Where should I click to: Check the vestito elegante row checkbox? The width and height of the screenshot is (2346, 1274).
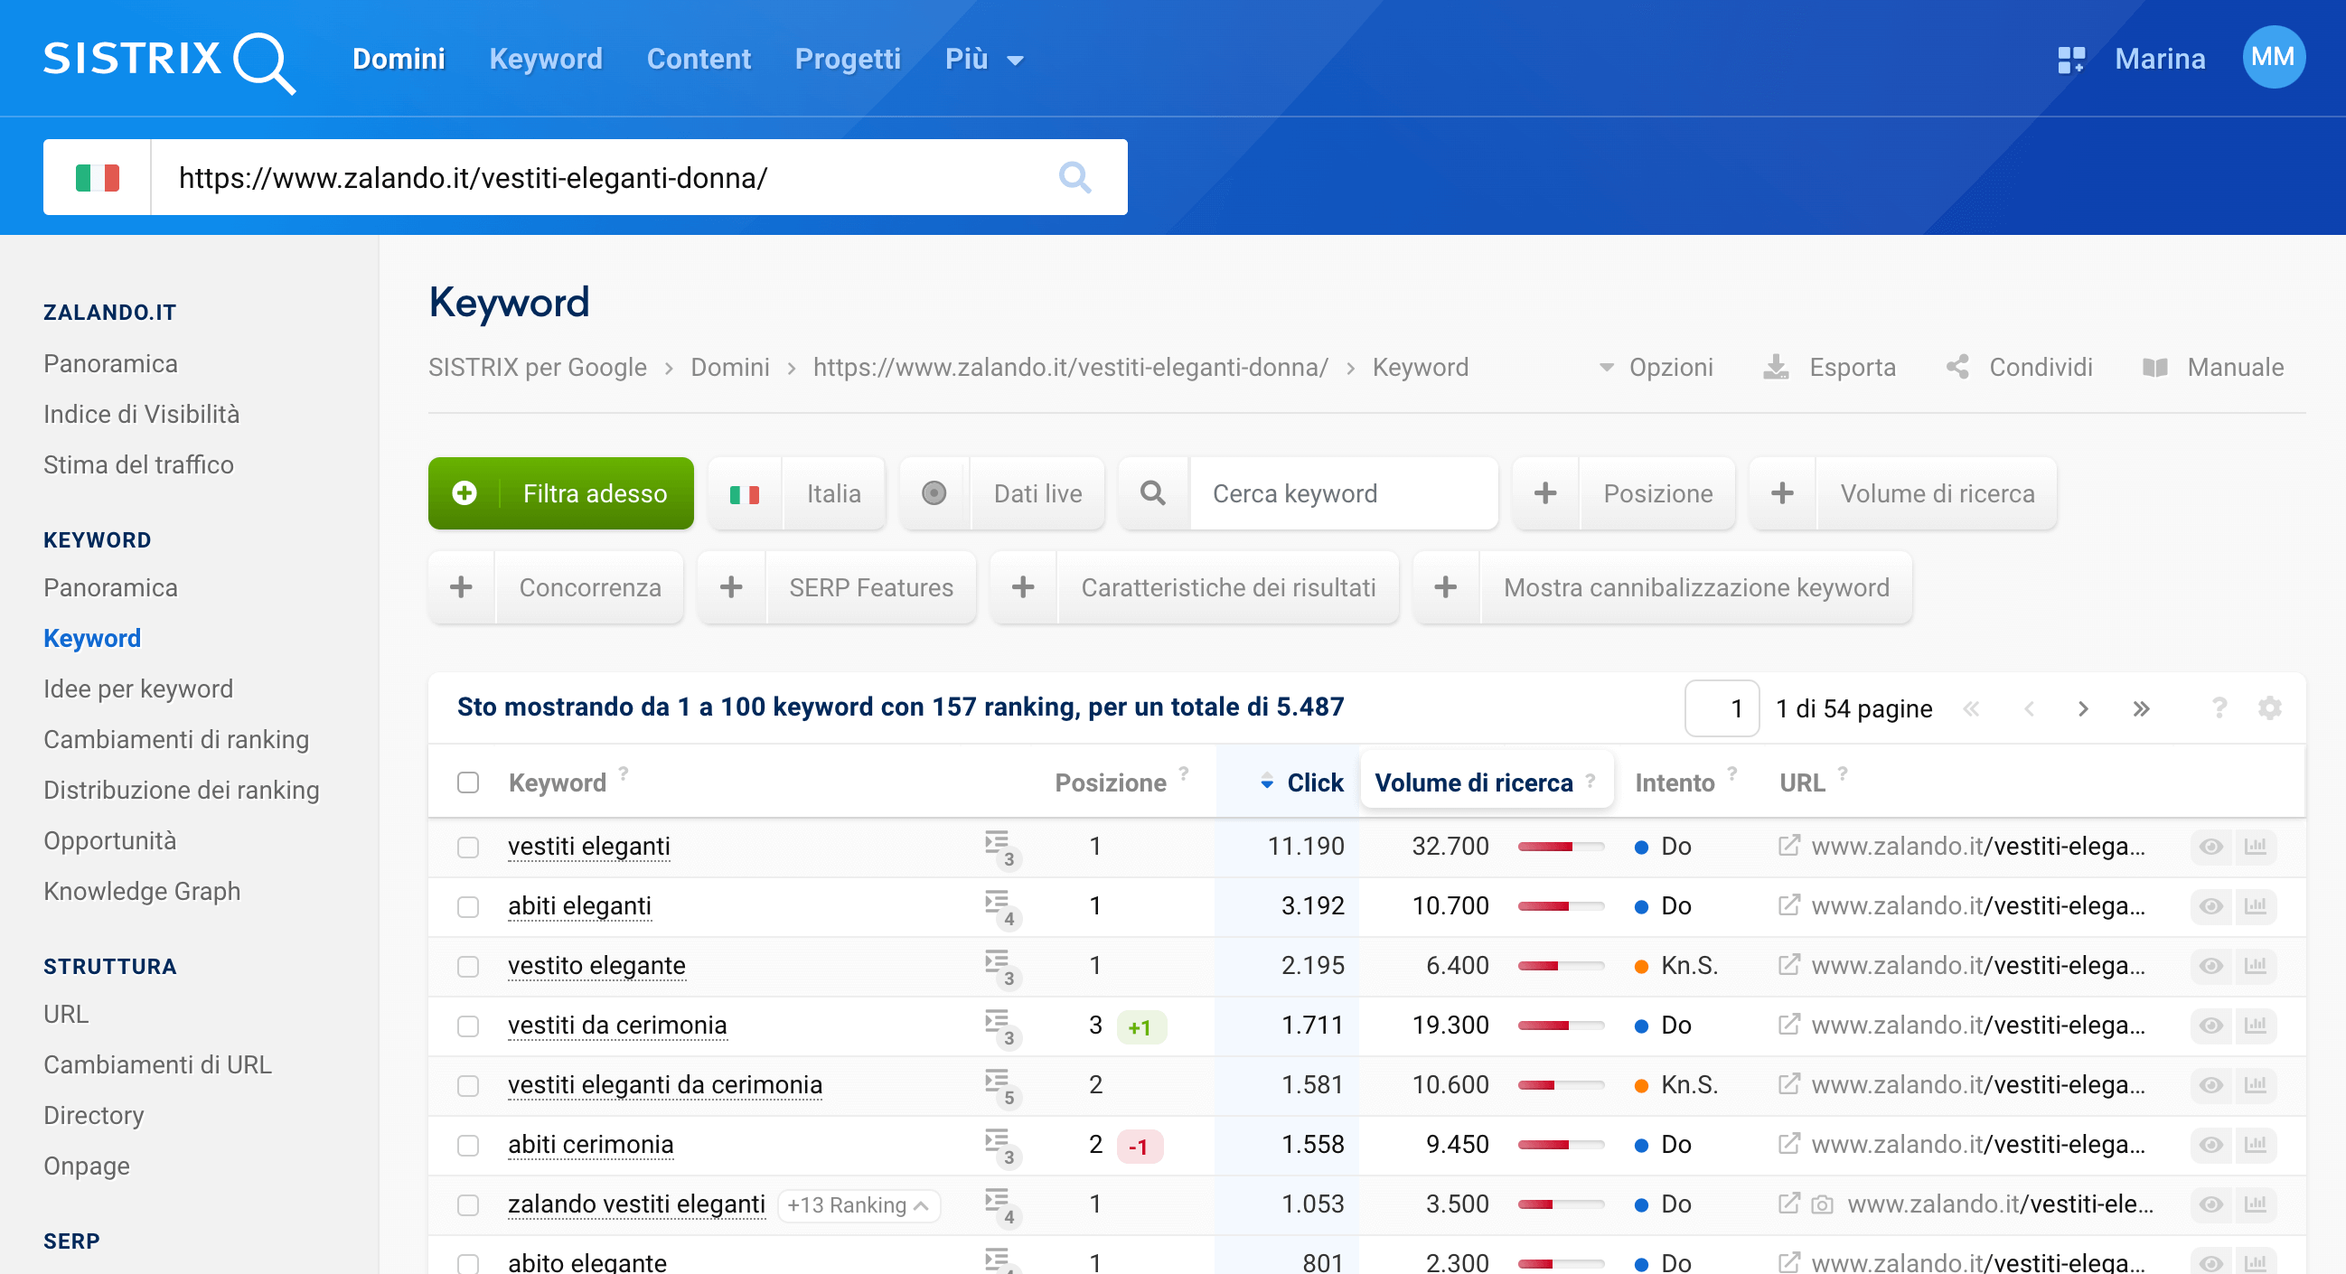pos(468,966)
